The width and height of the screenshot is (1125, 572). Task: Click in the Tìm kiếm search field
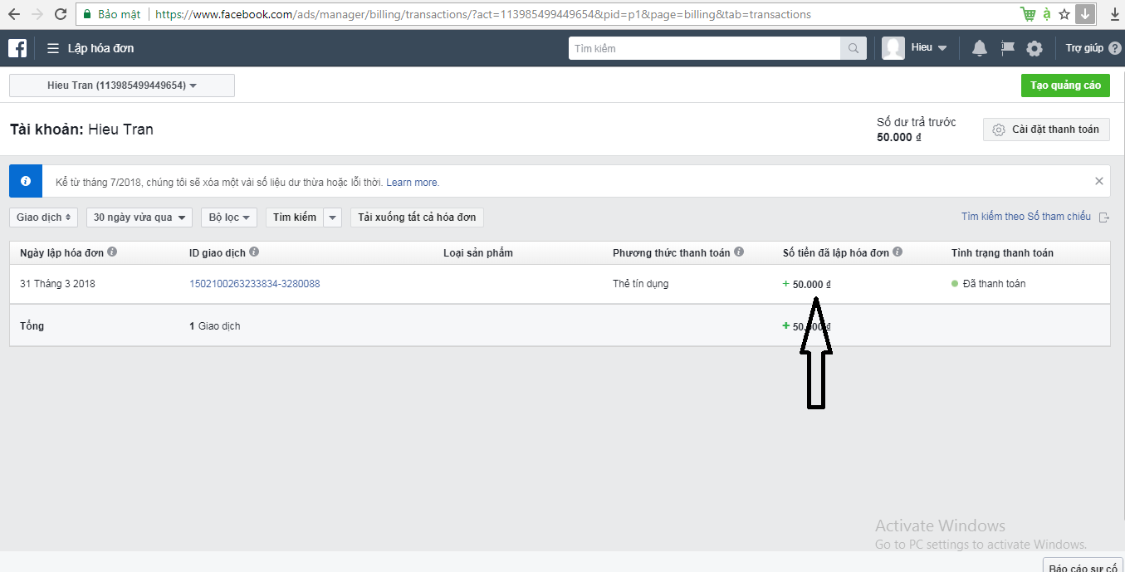point(705,48)
